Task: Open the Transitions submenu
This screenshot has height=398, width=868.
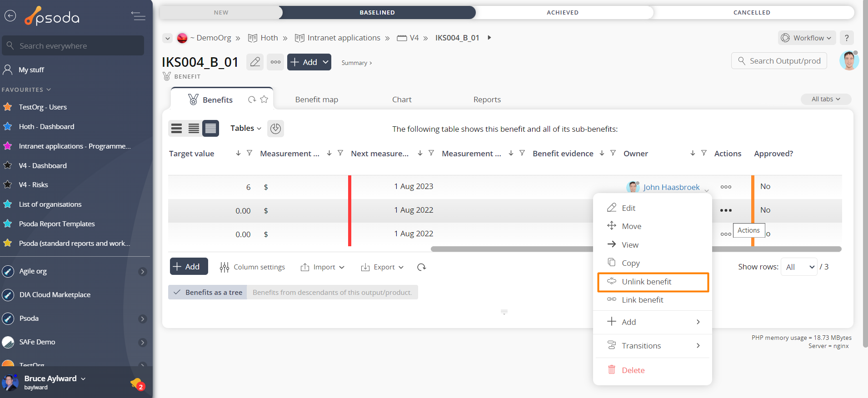Action: [x=653, y=346]
